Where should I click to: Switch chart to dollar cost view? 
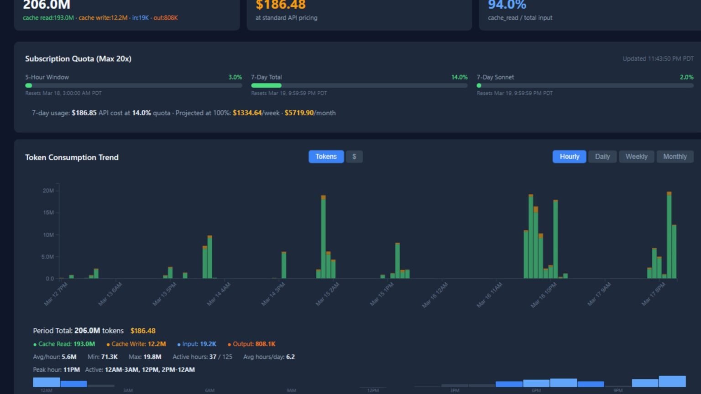tap(354, 156)
